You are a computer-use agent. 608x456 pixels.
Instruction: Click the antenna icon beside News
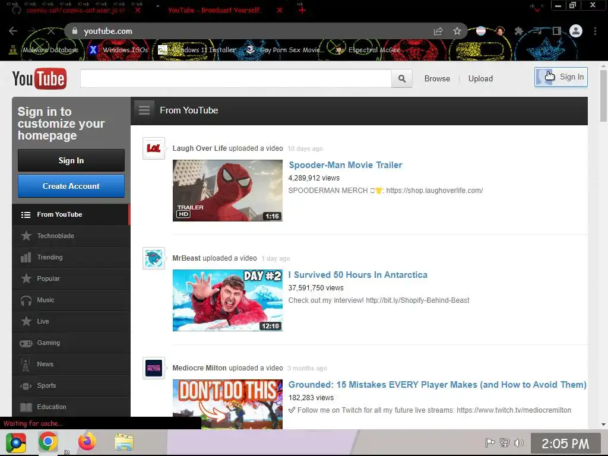coord(26,365)
